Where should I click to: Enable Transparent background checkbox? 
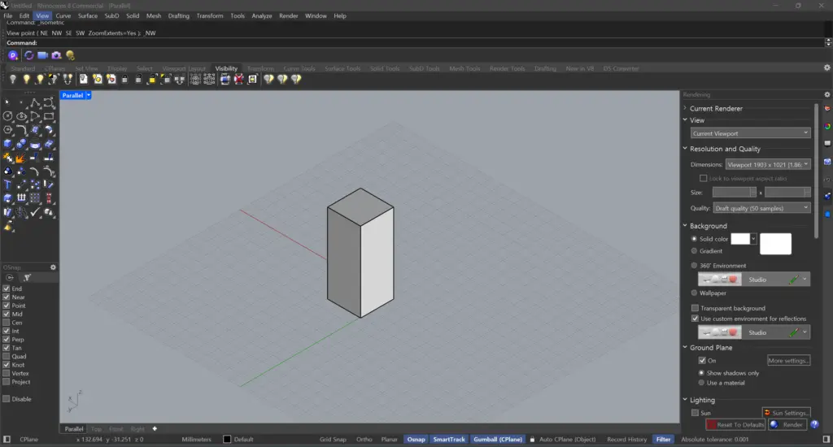point(695,309)
